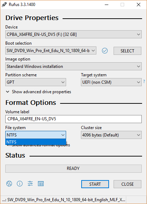Click the START button

point(95,184)
